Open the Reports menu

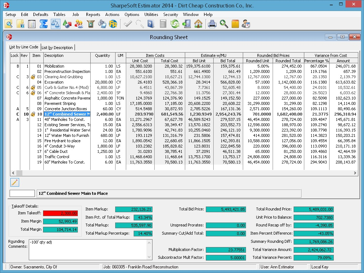click(93, 15)
